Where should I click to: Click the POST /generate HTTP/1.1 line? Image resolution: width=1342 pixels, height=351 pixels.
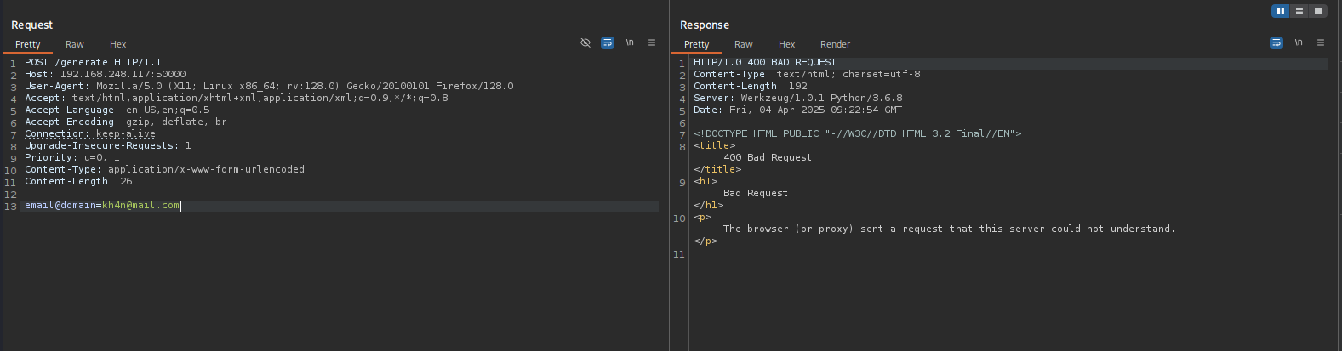click(93, 62)
